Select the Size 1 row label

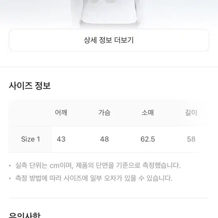[x=30, y=139]
